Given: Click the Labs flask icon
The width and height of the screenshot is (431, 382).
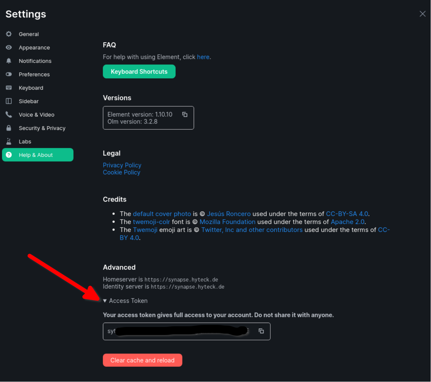Looking at the screenshot, I should (9, 141).
